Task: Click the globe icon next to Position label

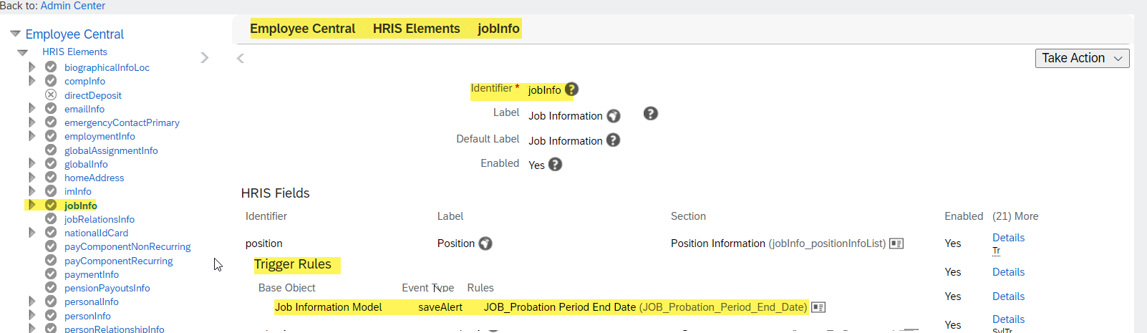Action: [x=485, y=243]
